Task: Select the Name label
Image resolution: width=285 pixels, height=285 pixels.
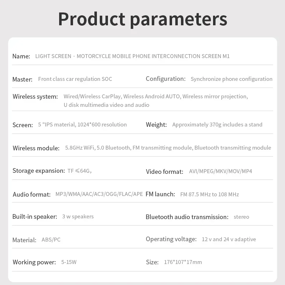Action: (x=21, y=56)
